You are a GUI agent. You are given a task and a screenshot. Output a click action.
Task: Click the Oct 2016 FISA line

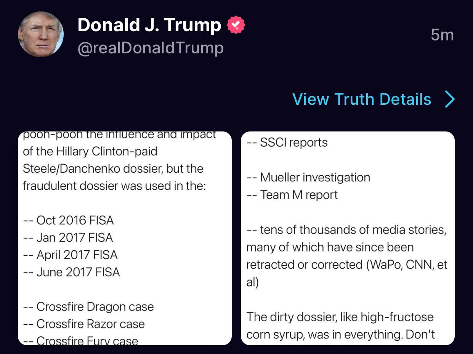point(69,220)
